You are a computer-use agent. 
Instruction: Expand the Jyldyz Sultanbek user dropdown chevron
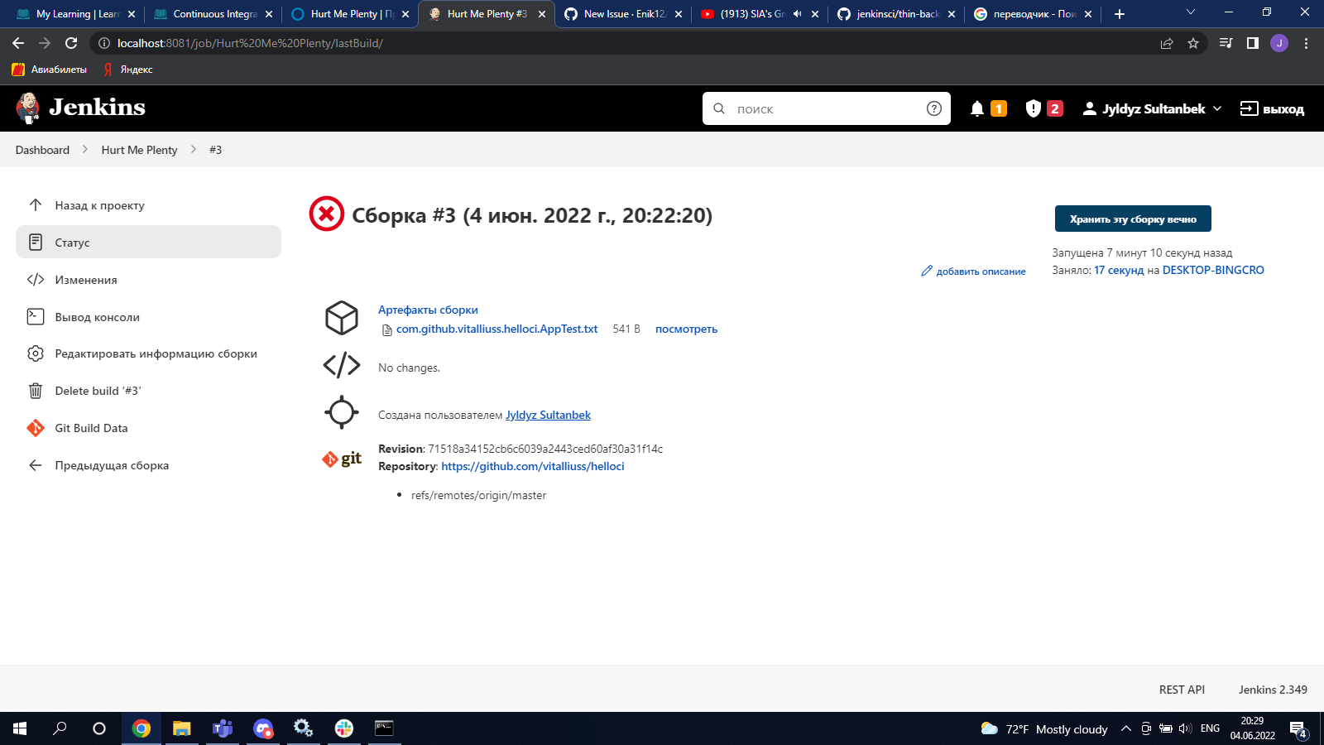[x=1217, y=108]
